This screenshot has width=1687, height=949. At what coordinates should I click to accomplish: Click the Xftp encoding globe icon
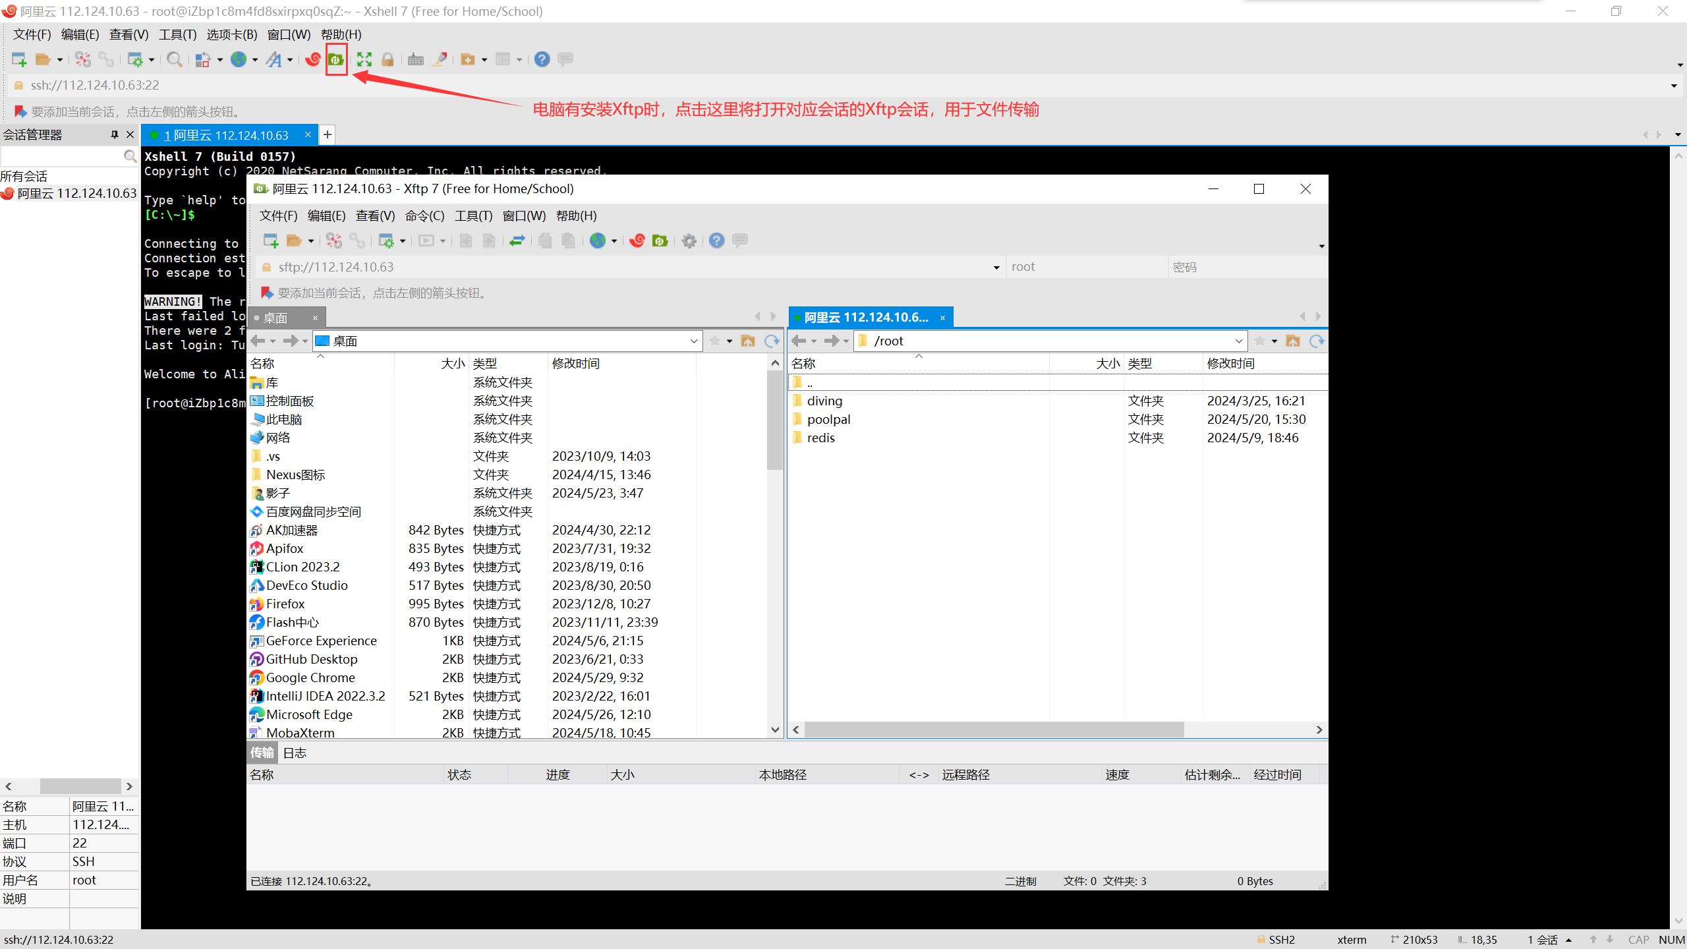pyautogui.click(x=598, y=241)
